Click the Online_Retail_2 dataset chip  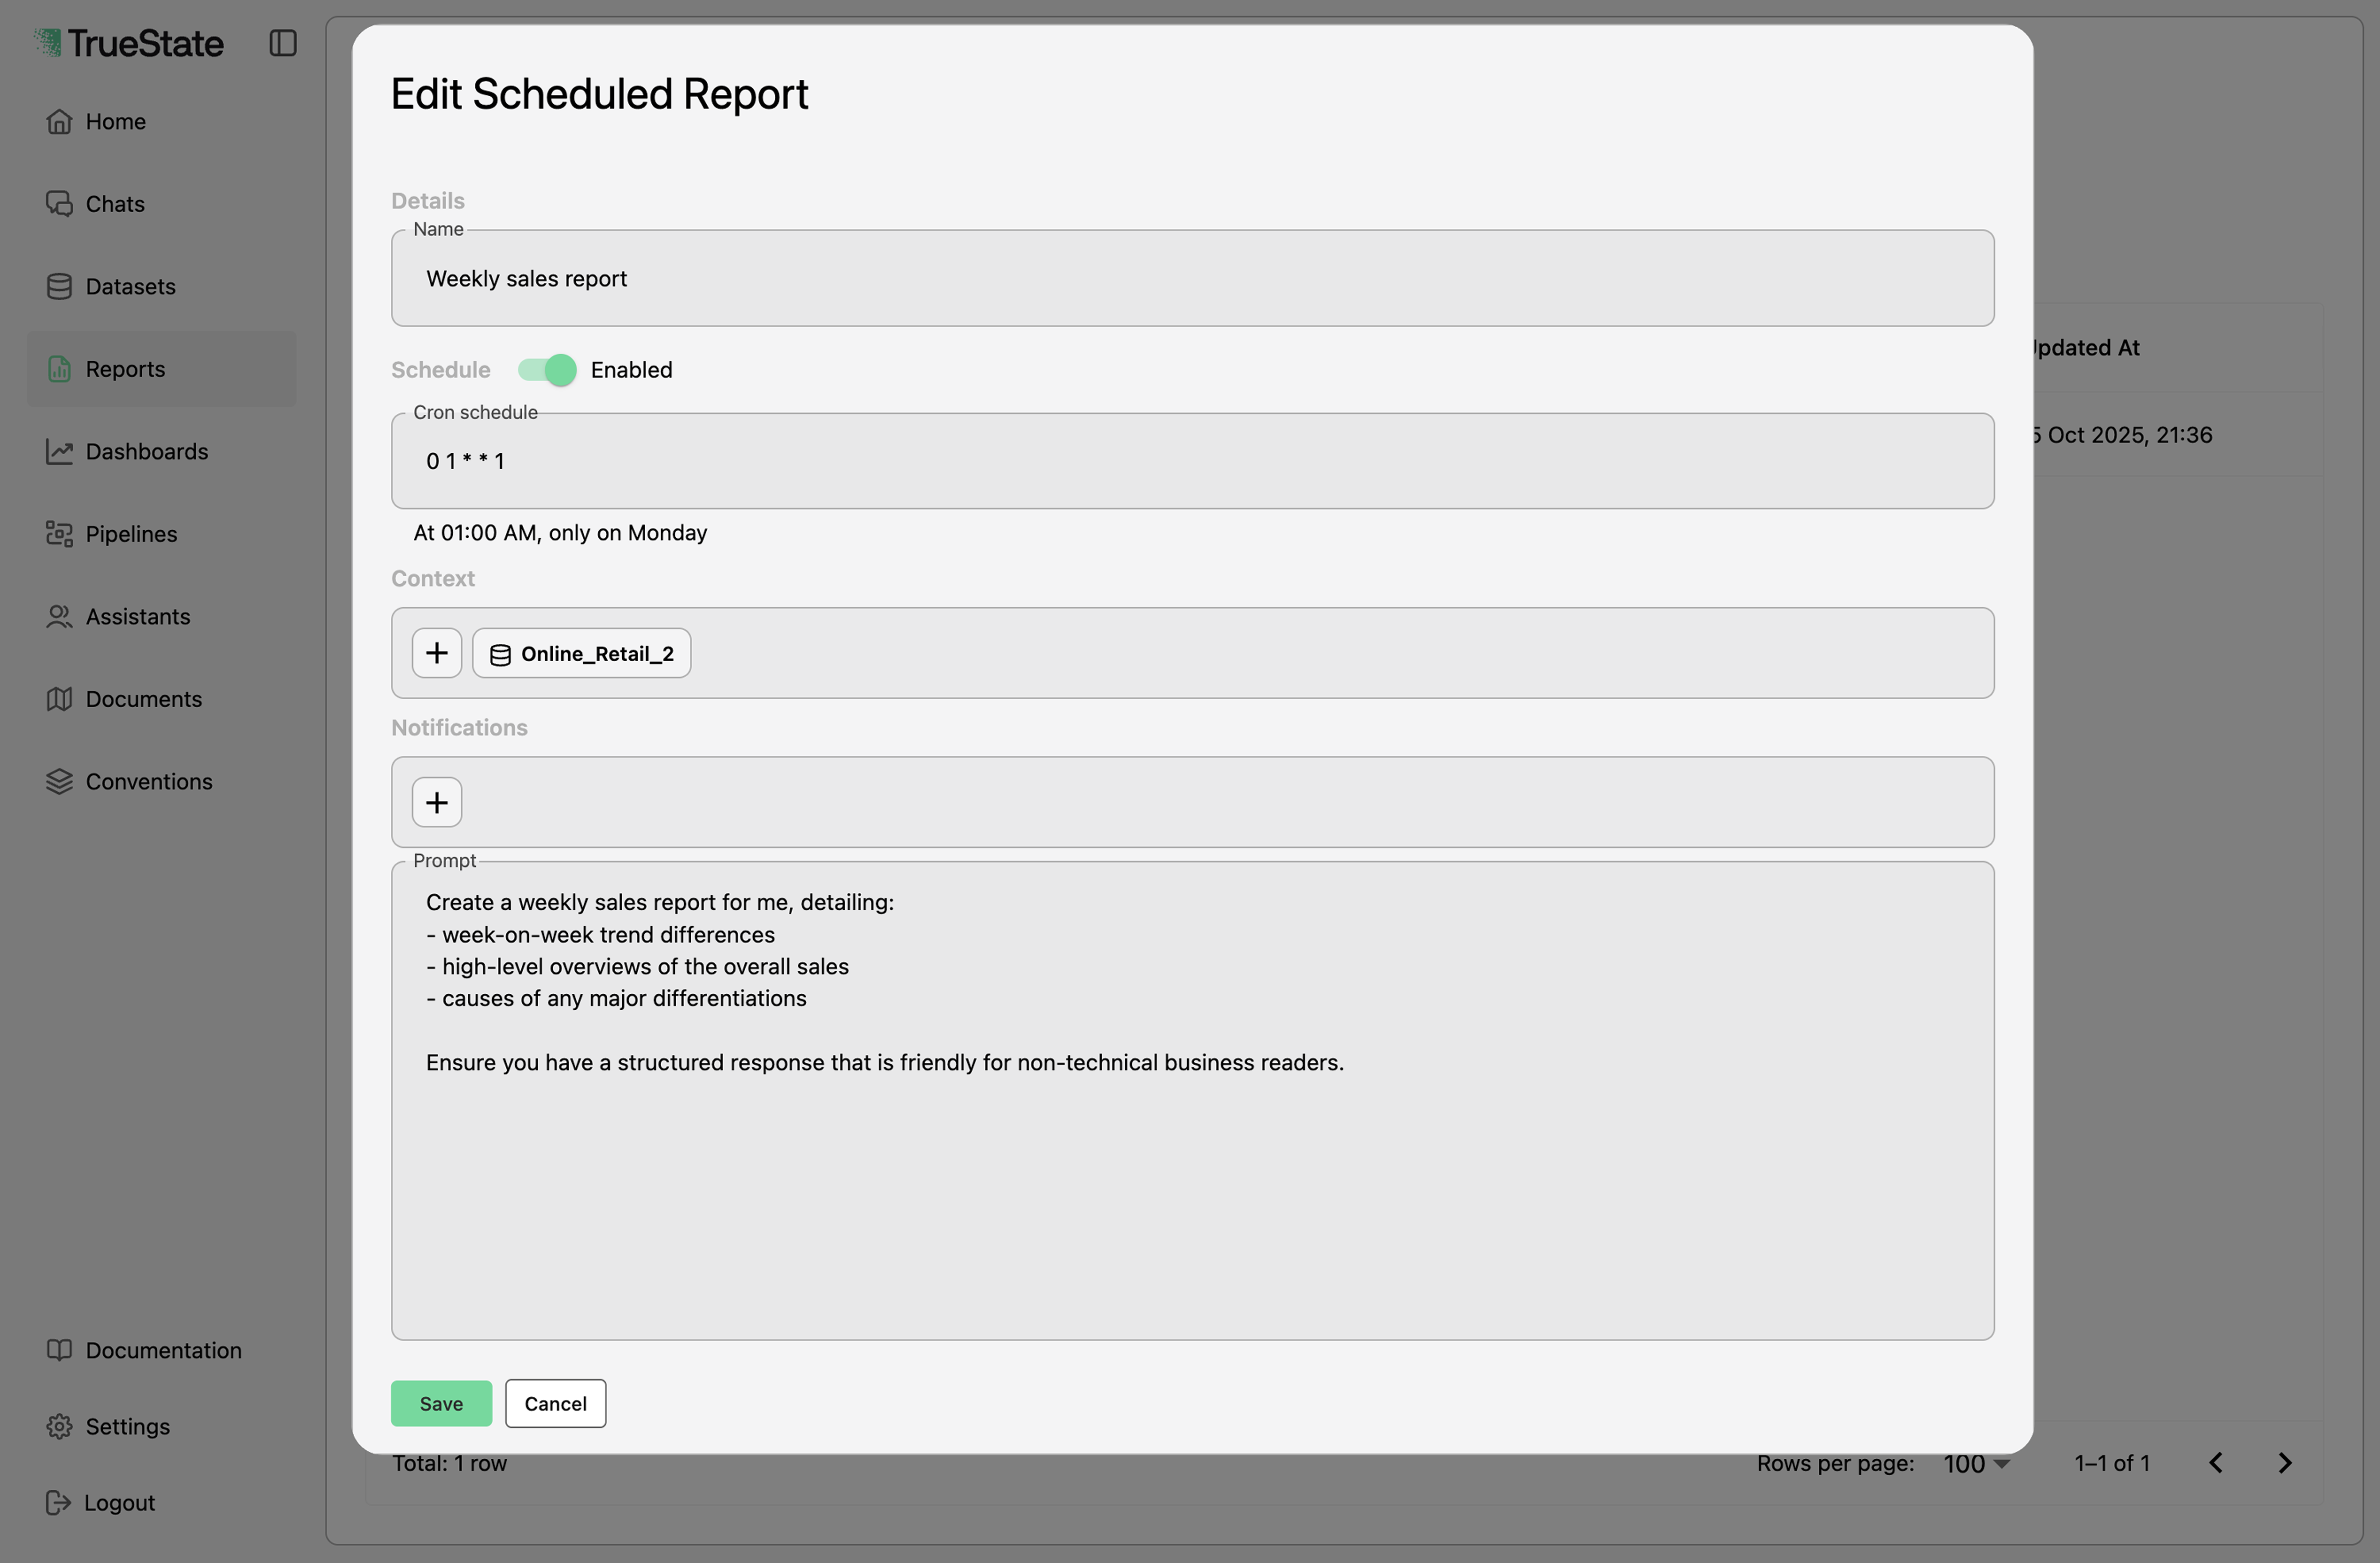click(x=581, y=652)
